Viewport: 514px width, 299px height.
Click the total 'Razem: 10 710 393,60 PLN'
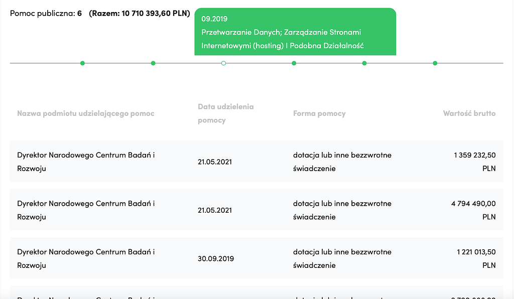[x=140, y=13]
